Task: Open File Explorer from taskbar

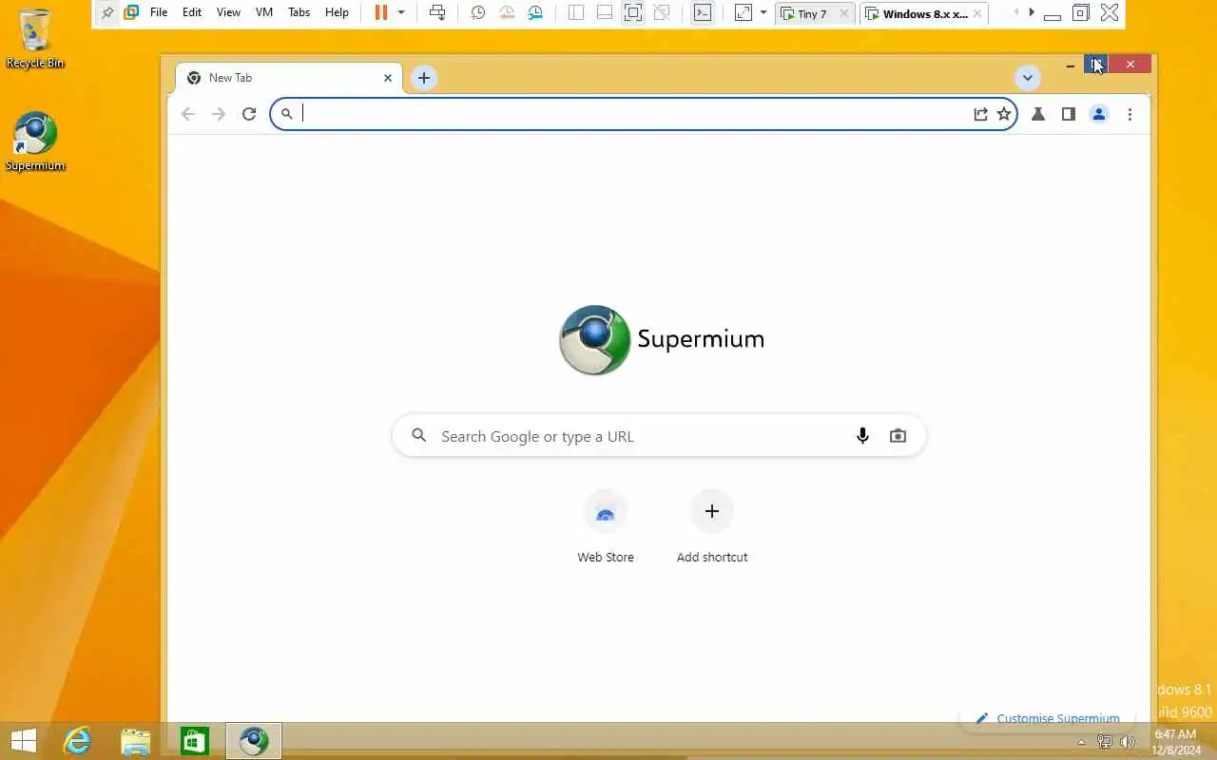Action: pyautogui.click(x=136, y=741)
